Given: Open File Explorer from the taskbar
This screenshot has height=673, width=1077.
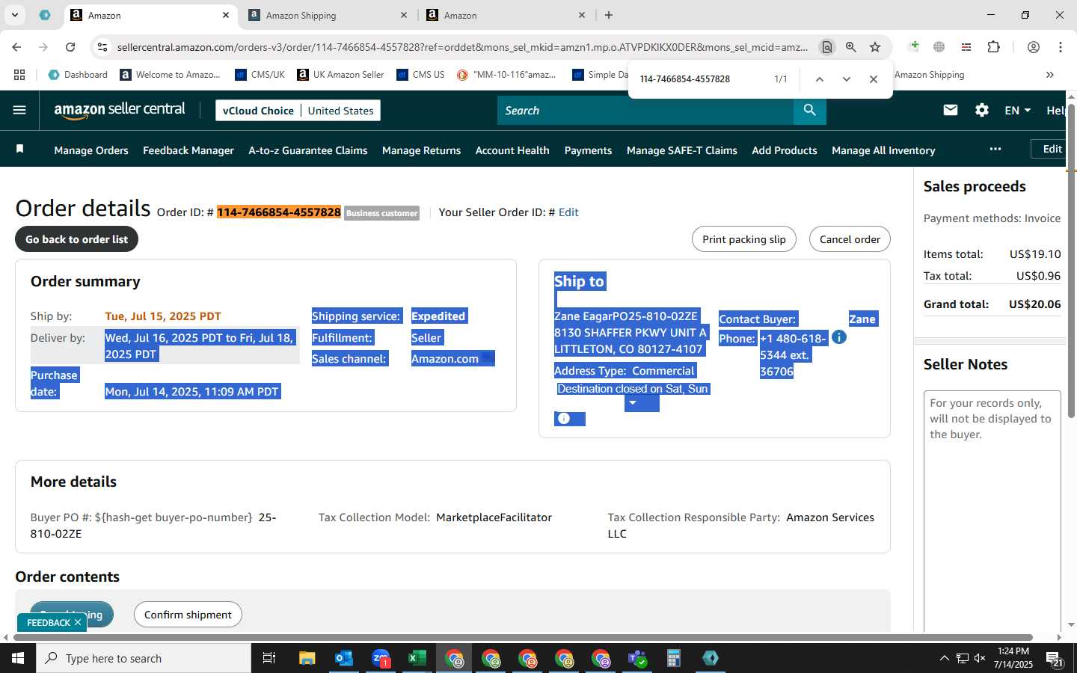Looking at the screenshot, I should (307, 658).
